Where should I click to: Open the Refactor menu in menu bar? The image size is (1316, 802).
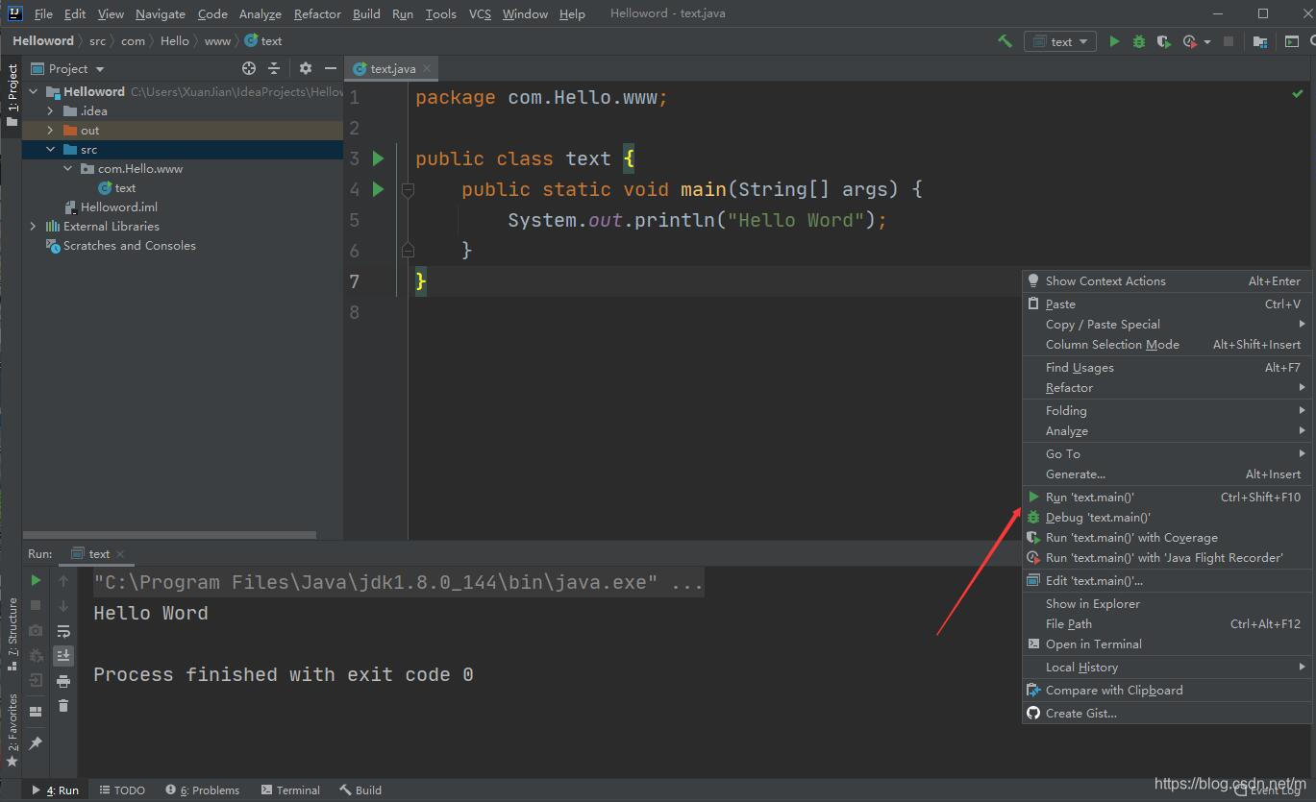(317, 13)
